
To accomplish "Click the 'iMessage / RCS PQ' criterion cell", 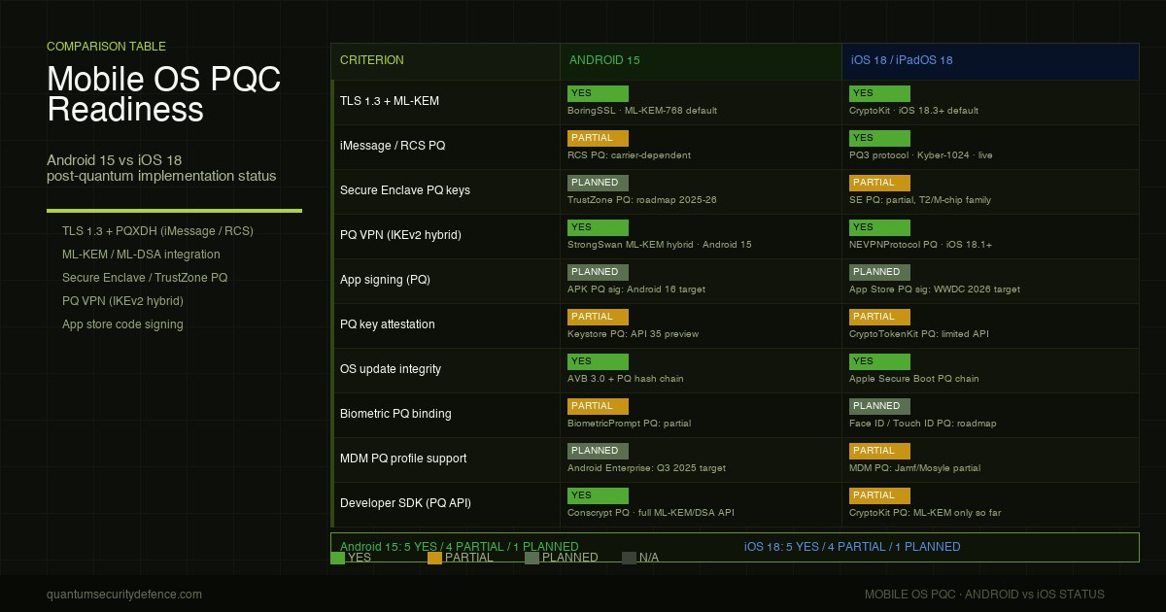I will (x=445, y=146).
